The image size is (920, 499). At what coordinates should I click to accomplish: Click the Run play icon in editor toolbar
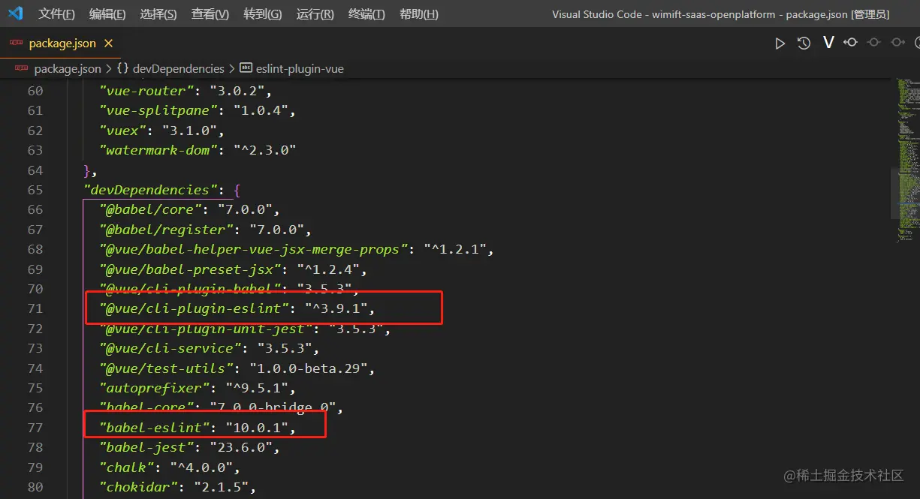point(780,44)
